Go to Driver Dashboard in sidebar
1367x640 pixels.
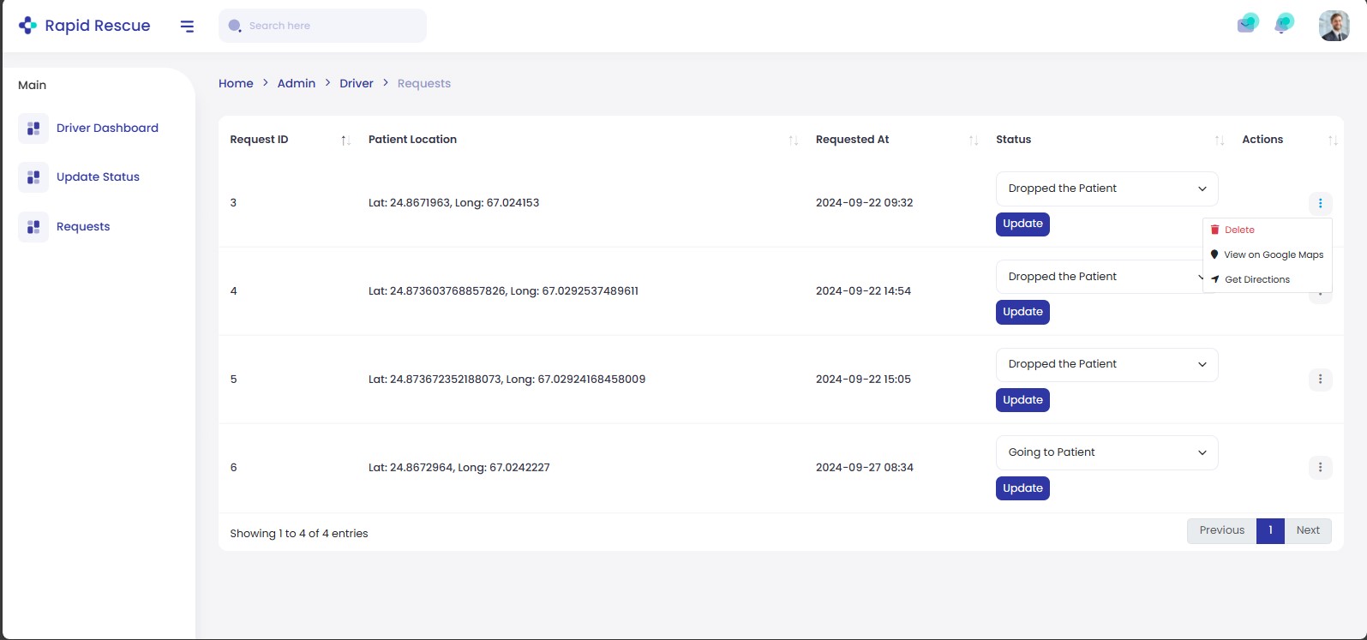[107, 129]
